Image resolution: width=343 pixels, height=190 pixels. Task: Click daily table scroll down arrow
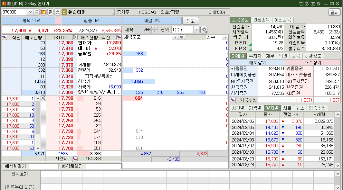click(338, 166)
